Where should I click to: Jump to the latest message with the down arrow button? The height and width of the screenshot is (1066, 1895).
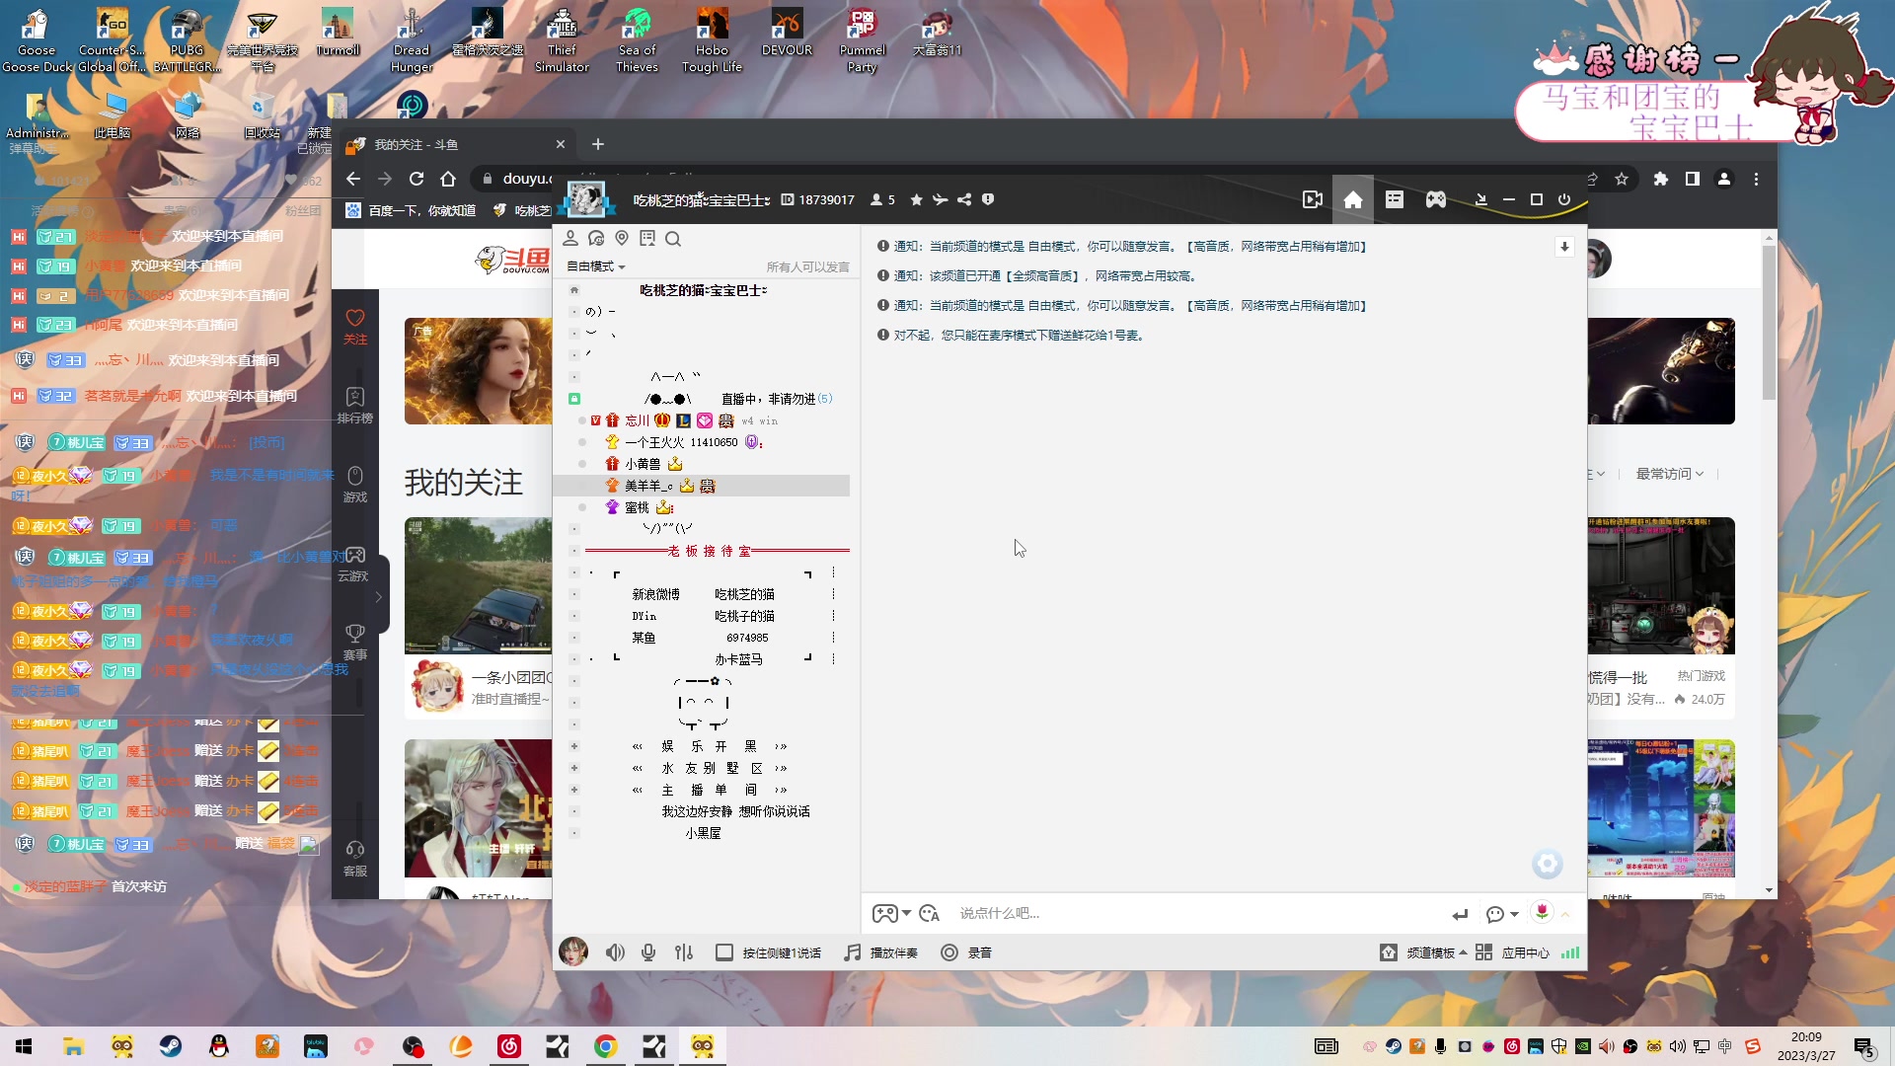click(x=1564, y=247)
